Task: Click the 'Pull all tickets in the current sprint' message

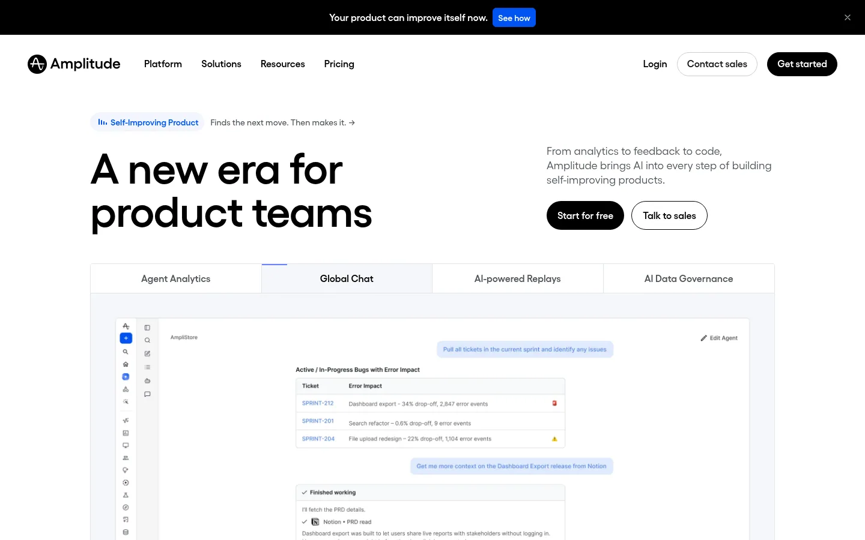Action: click(525, 349)
